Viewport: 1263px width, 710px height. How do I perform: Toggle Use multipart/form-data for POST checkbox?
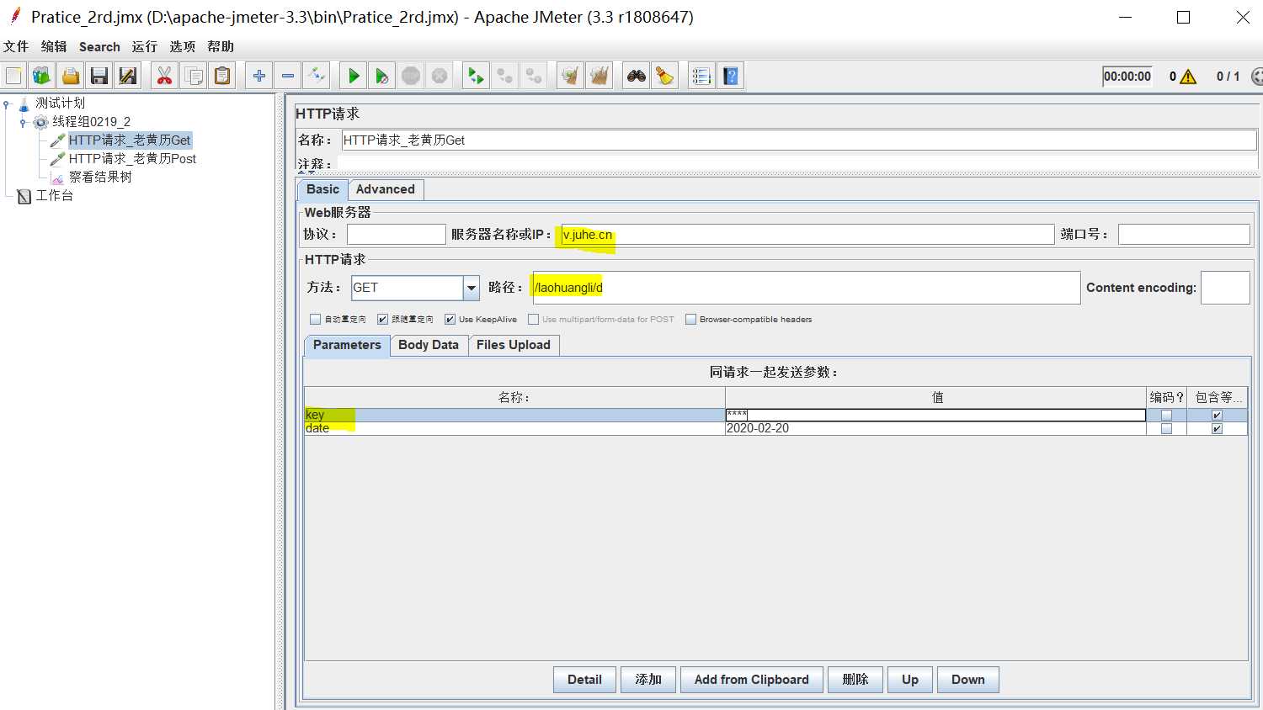533,320
